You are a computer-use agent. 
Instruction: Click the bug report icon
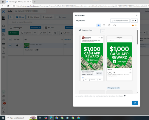(4, 112)
